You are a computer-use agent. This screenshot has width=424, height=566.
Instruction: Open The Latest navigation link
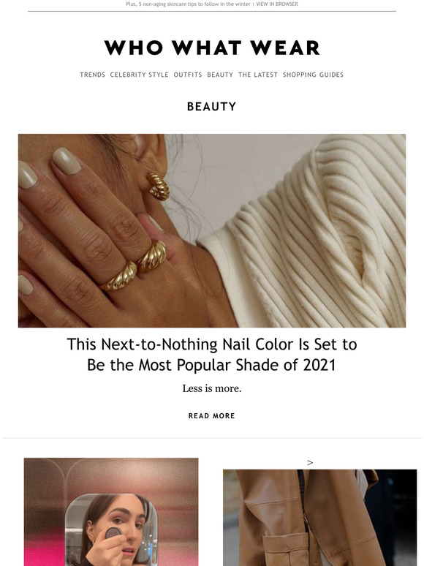pyautogui.click(x=258, y=75)
